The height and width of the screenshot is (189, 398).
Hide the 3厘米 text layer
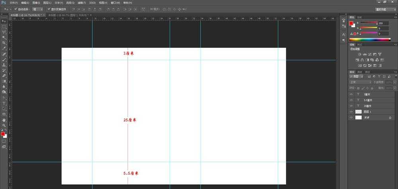pos(351,94)
